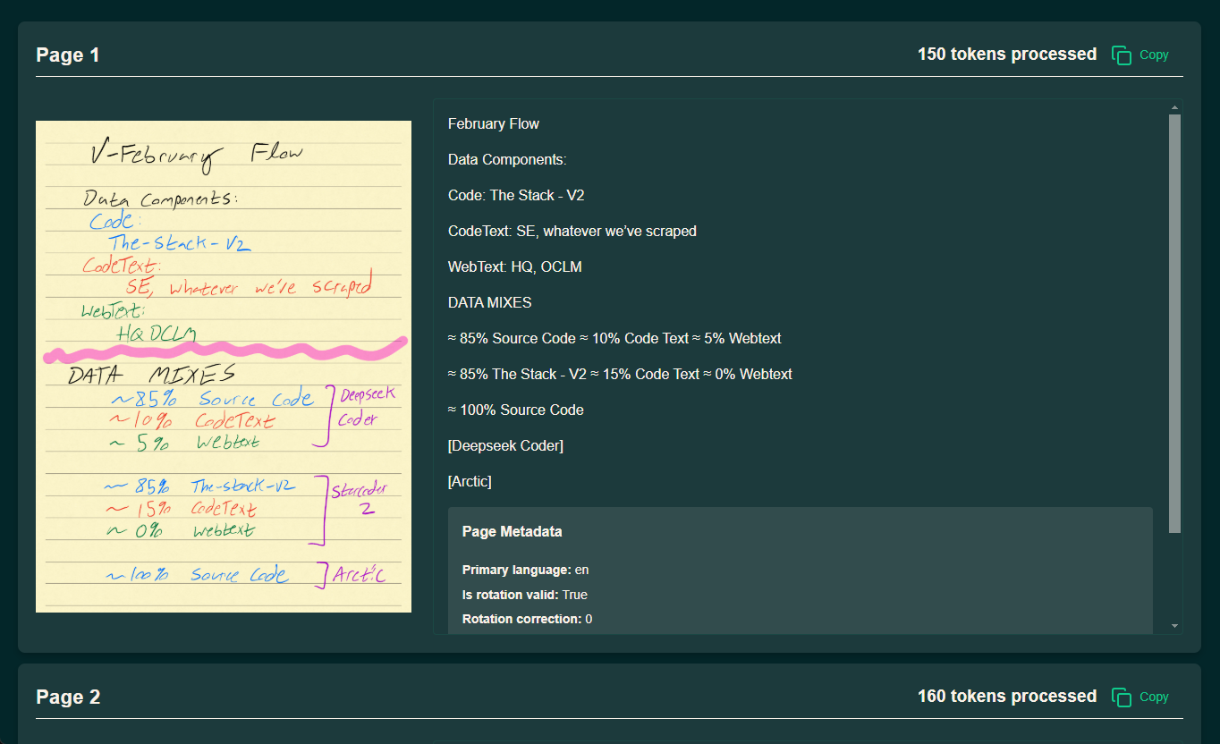Click the scroll up arrow in text panel
The image size is (1220, 744).
pyautogui.click(x=1174, y=107)
